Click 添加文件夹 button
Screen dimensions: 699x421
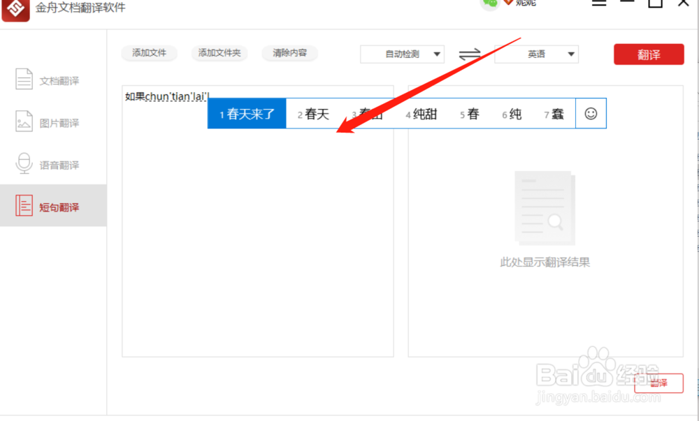pyautogui.click(x=219, y=53)
